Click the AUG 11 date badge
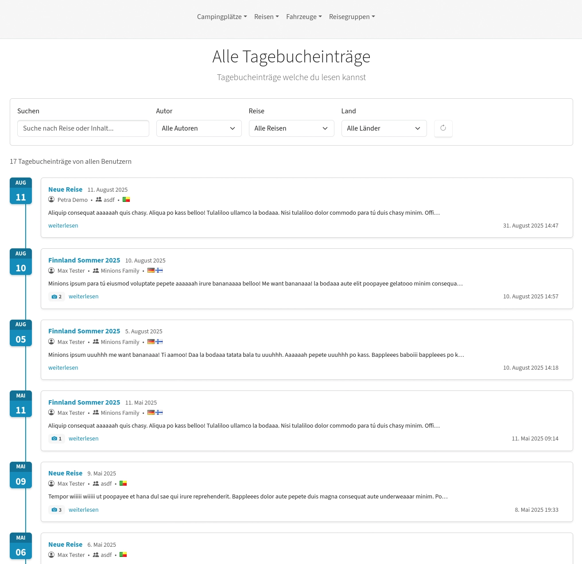Viewport: 582px width, 564px height. click(20, 190)
